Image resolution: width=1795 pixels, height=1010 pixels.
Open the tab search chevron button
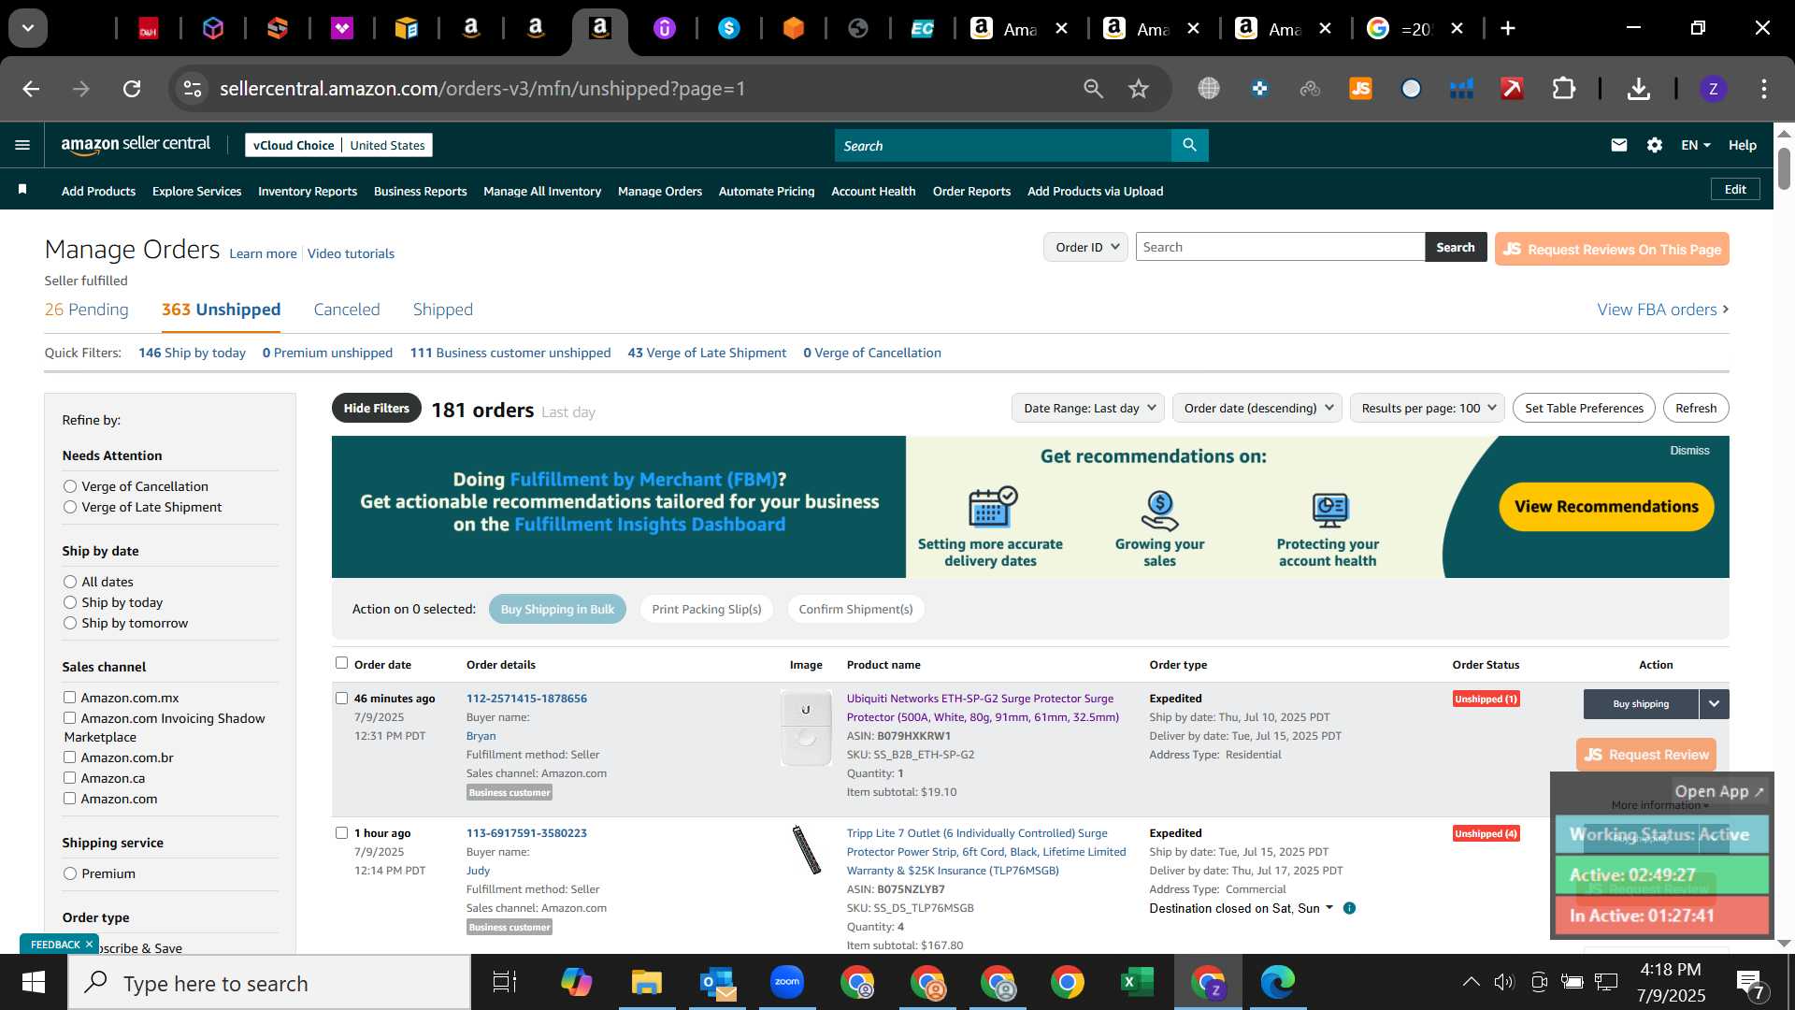(28, 28)
